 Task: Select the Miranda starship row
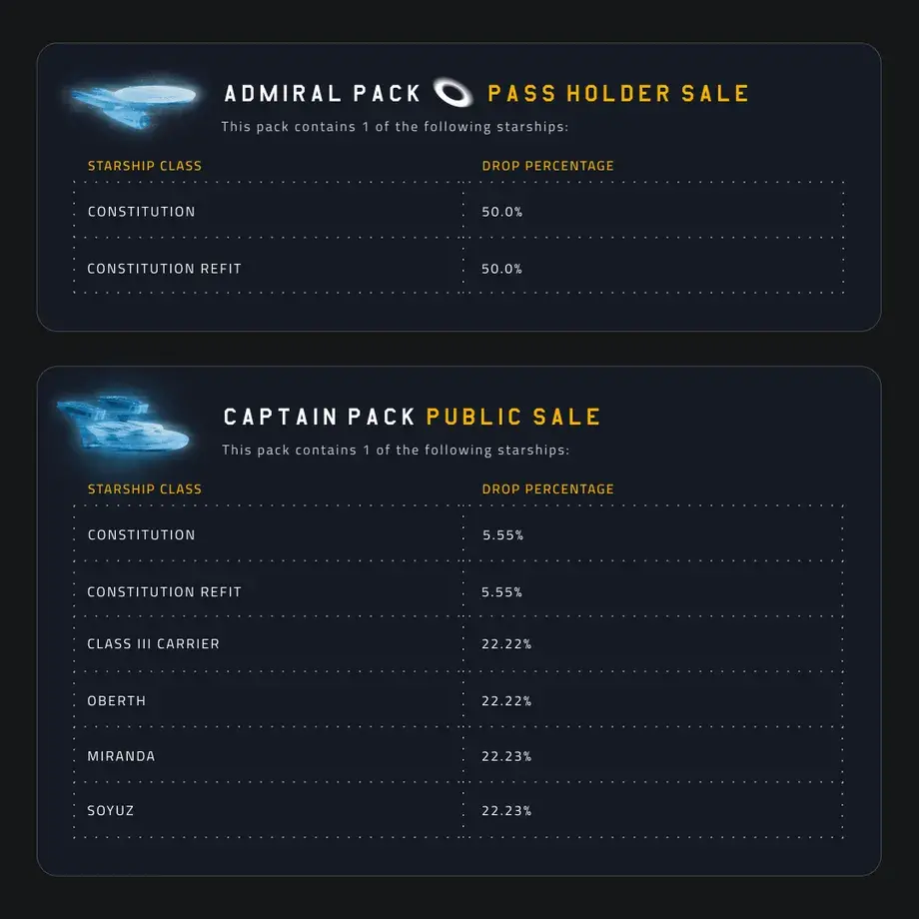click(x=121, y=756)
